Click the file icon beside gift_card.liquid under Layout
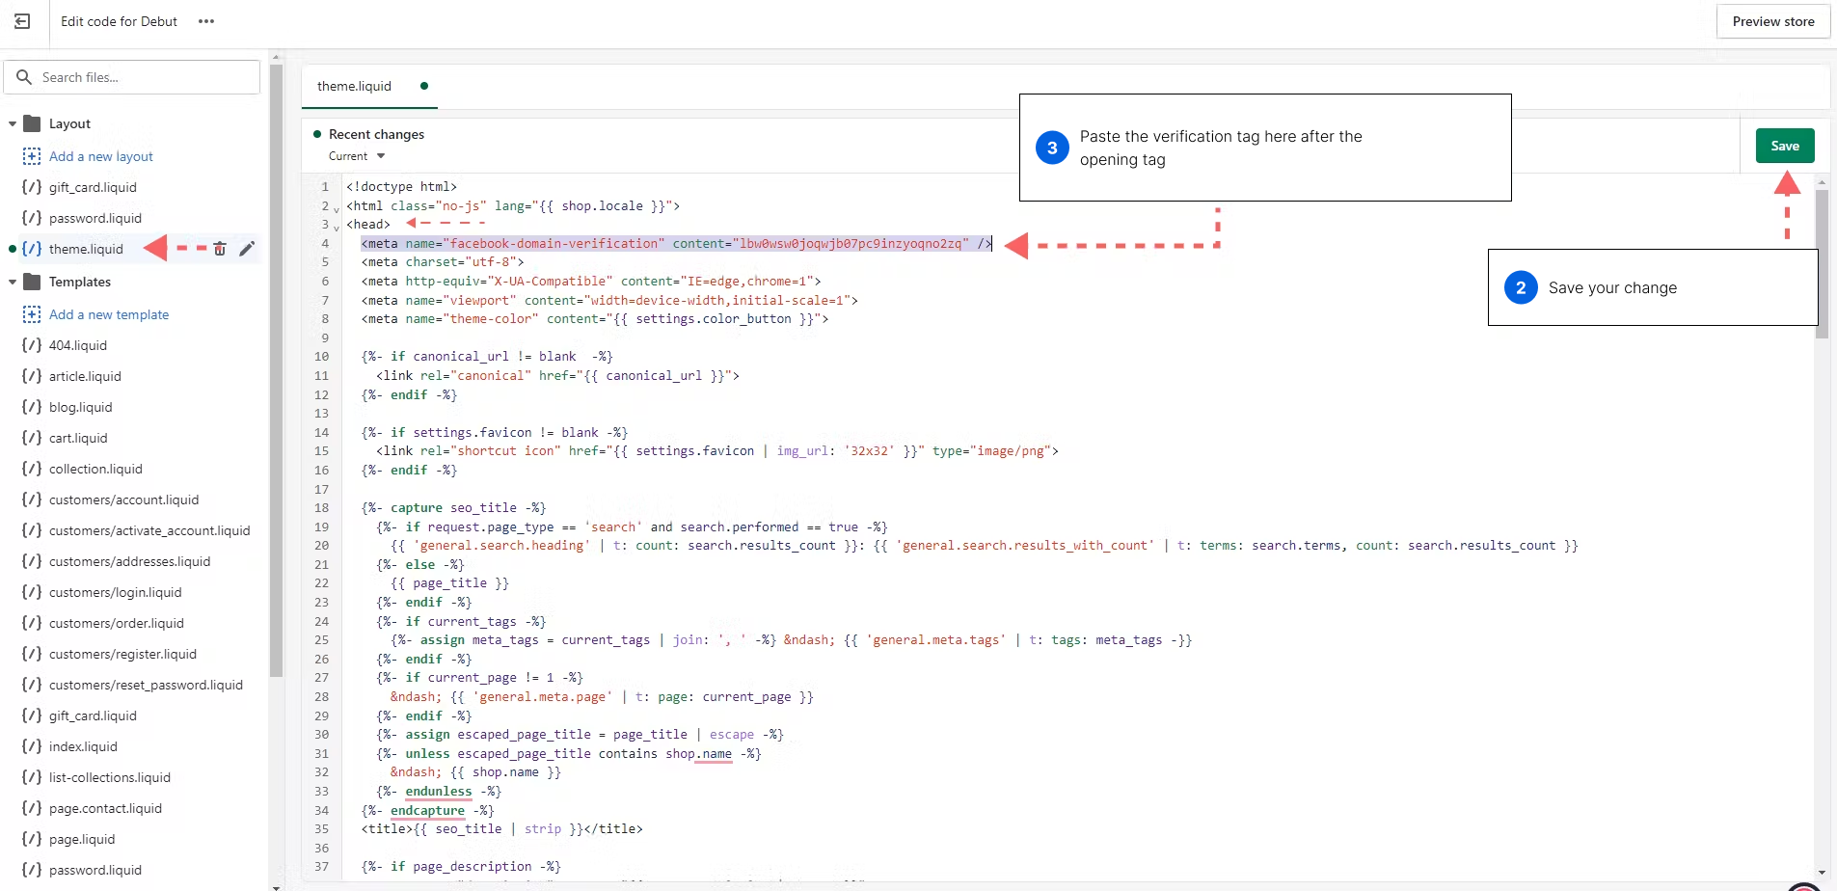The height and width of the screenshot is (891, 1837). [32, 187]
